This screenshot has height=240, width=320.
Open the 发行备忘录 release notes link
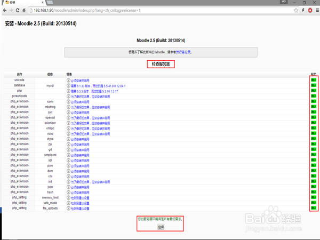(x=183, y=52)
